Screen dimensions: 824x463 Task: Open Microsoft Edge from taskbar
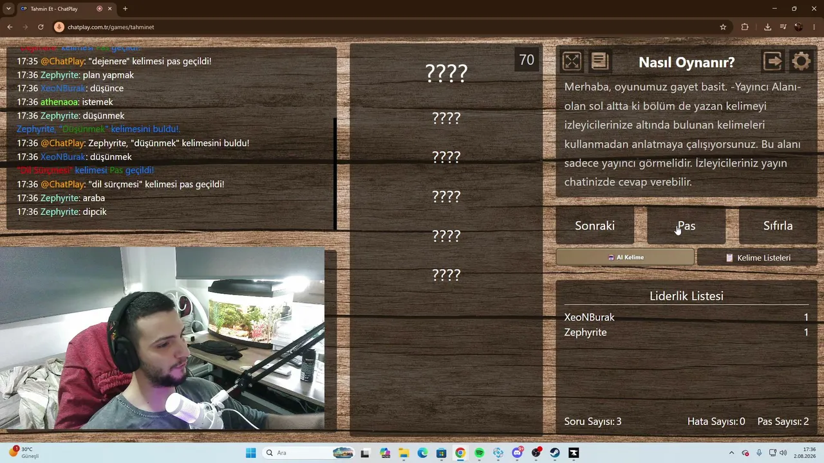pos(422,453)
